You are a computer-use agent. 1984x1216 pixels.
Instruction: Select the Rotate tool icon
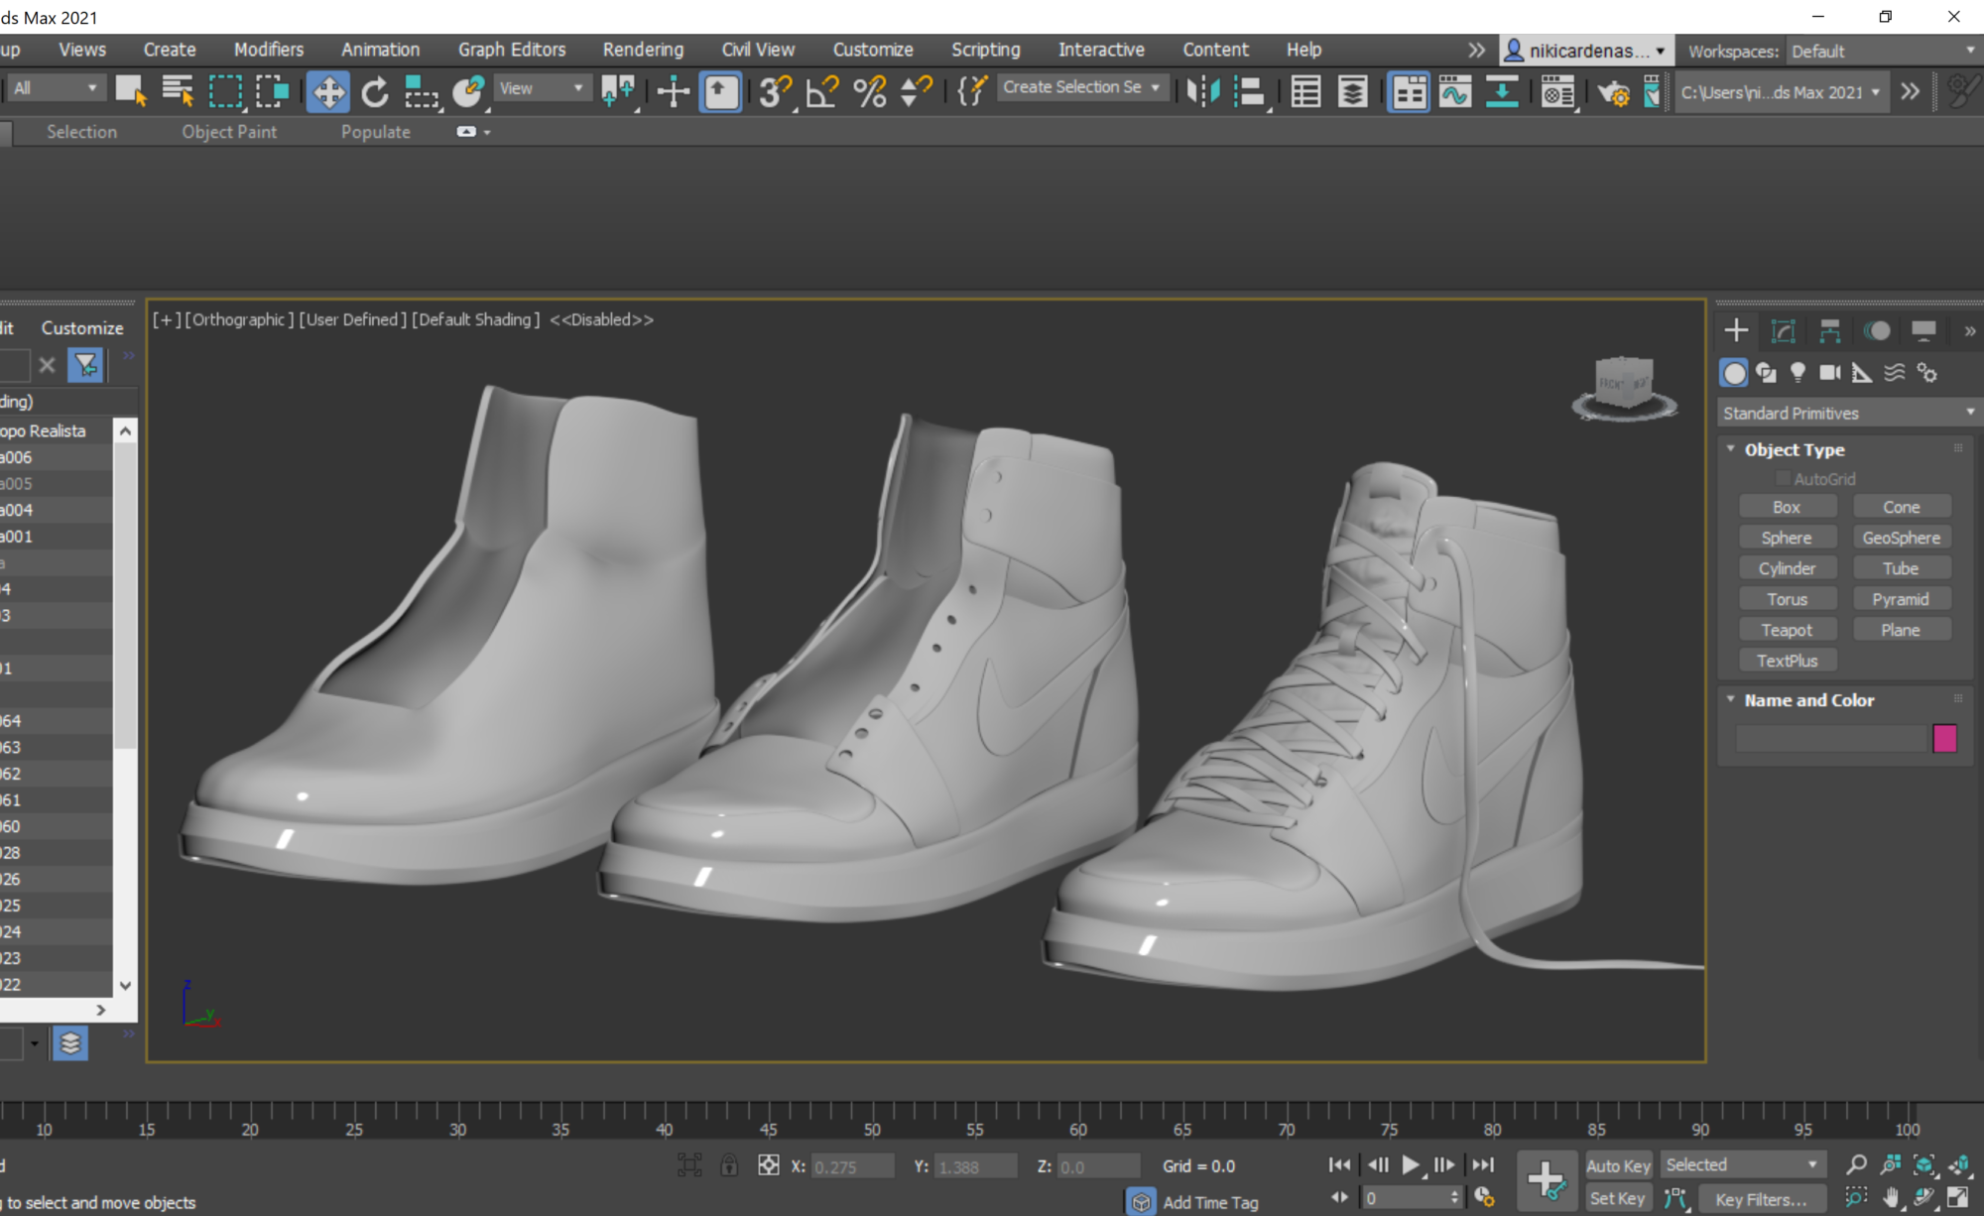pos(374,92)
